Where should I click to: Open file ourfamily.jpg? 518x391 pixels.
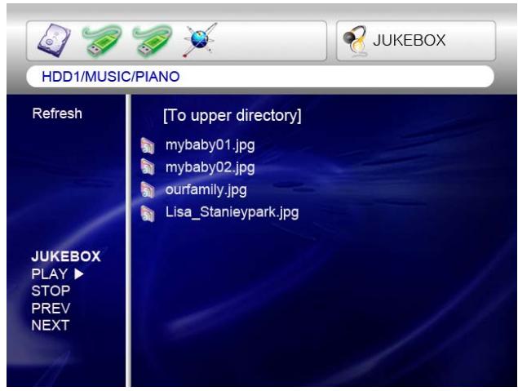[x=206, y=190]
